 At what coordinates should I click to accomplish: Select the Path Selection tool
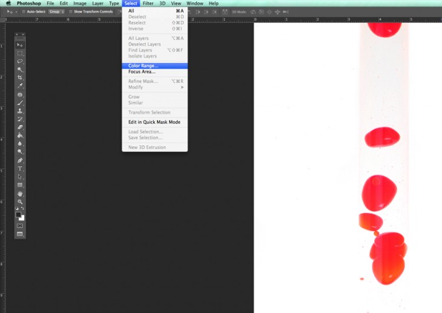(20, 177)
